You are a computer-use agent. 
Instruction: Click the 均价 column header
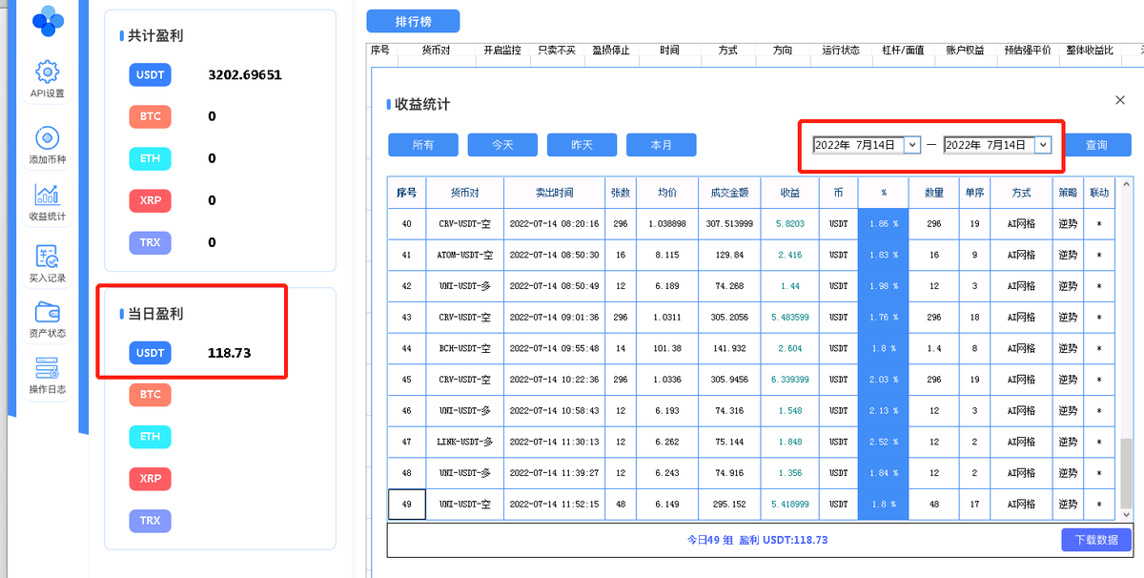(667, 193)
